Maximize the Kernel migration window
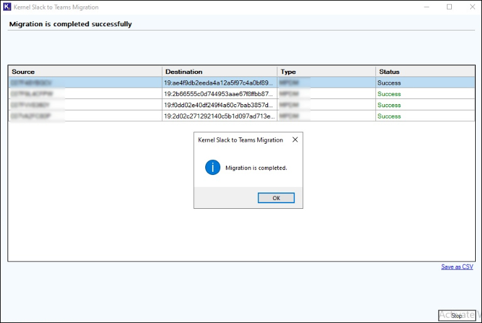Image resolution: width=482 pixels, height=323 pixels. 449,7
